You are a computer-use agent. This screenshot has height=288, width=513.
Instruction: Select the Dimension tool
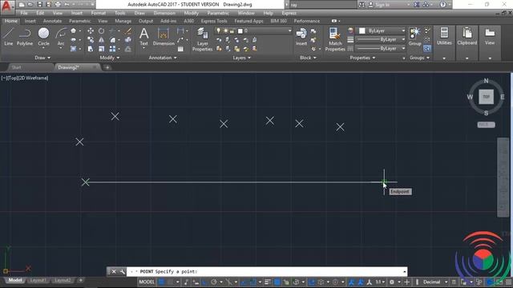pyautogui.click(x=164, y=36)
